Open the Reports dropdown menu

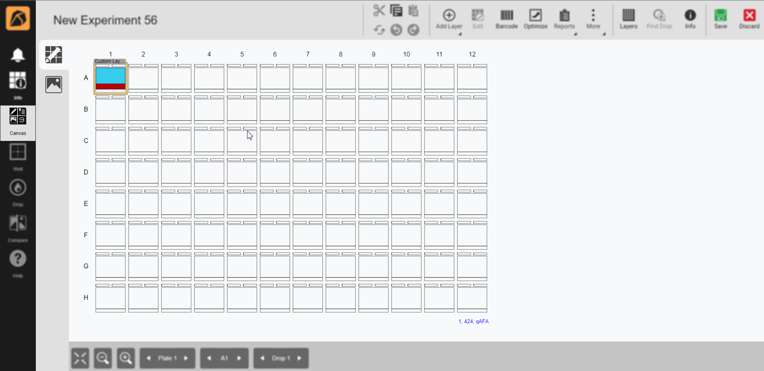(x=575, y=34)
